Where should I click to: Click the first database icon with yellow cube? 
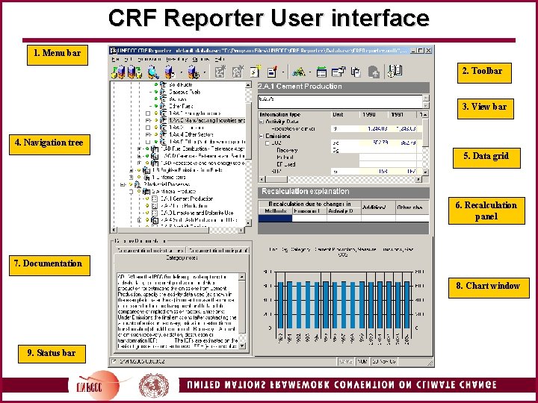pyautogui.click(x=119, y=72)
